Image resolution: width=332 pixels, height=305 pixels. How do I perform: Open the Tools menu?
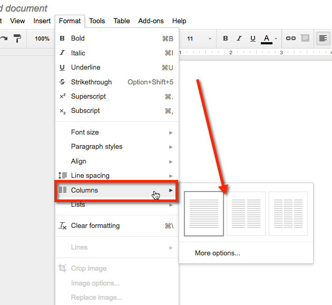[97, 21]
